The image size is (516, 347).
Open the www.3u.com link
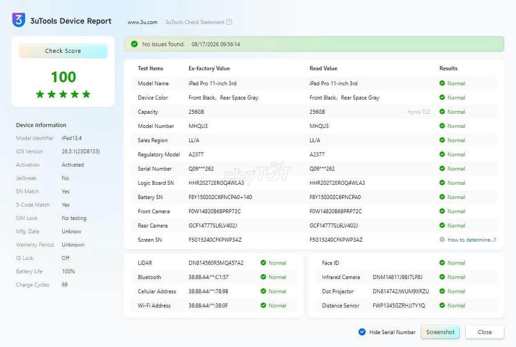pos(143,22)
